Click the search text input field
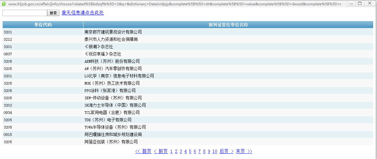The width and height of the screenshot is (377, 159). click(25, 13)
